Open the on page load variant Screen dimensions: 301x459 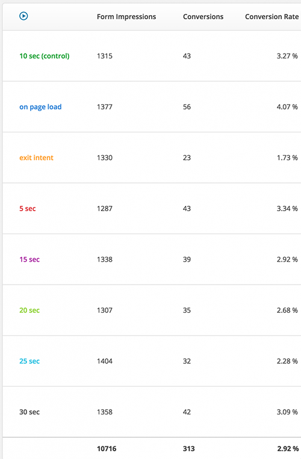[x=40, y=107]
